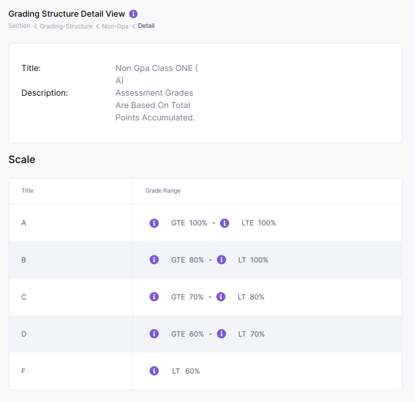Click the GTE 60% value in row D

pyautogui.click(x=187, y=334)
